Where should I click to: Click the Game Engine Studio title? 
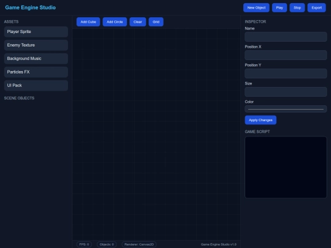[31, 7]
